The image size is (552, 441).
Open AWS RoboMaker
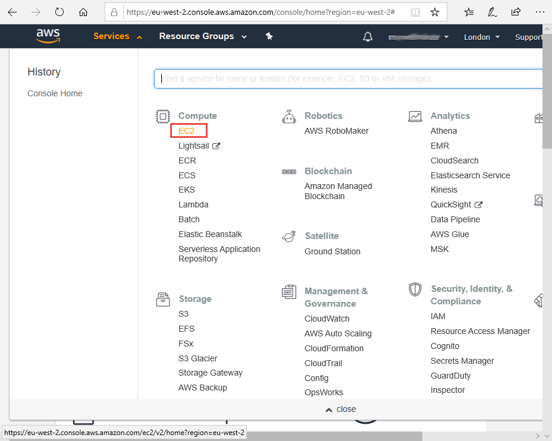[x=337, y=131]
